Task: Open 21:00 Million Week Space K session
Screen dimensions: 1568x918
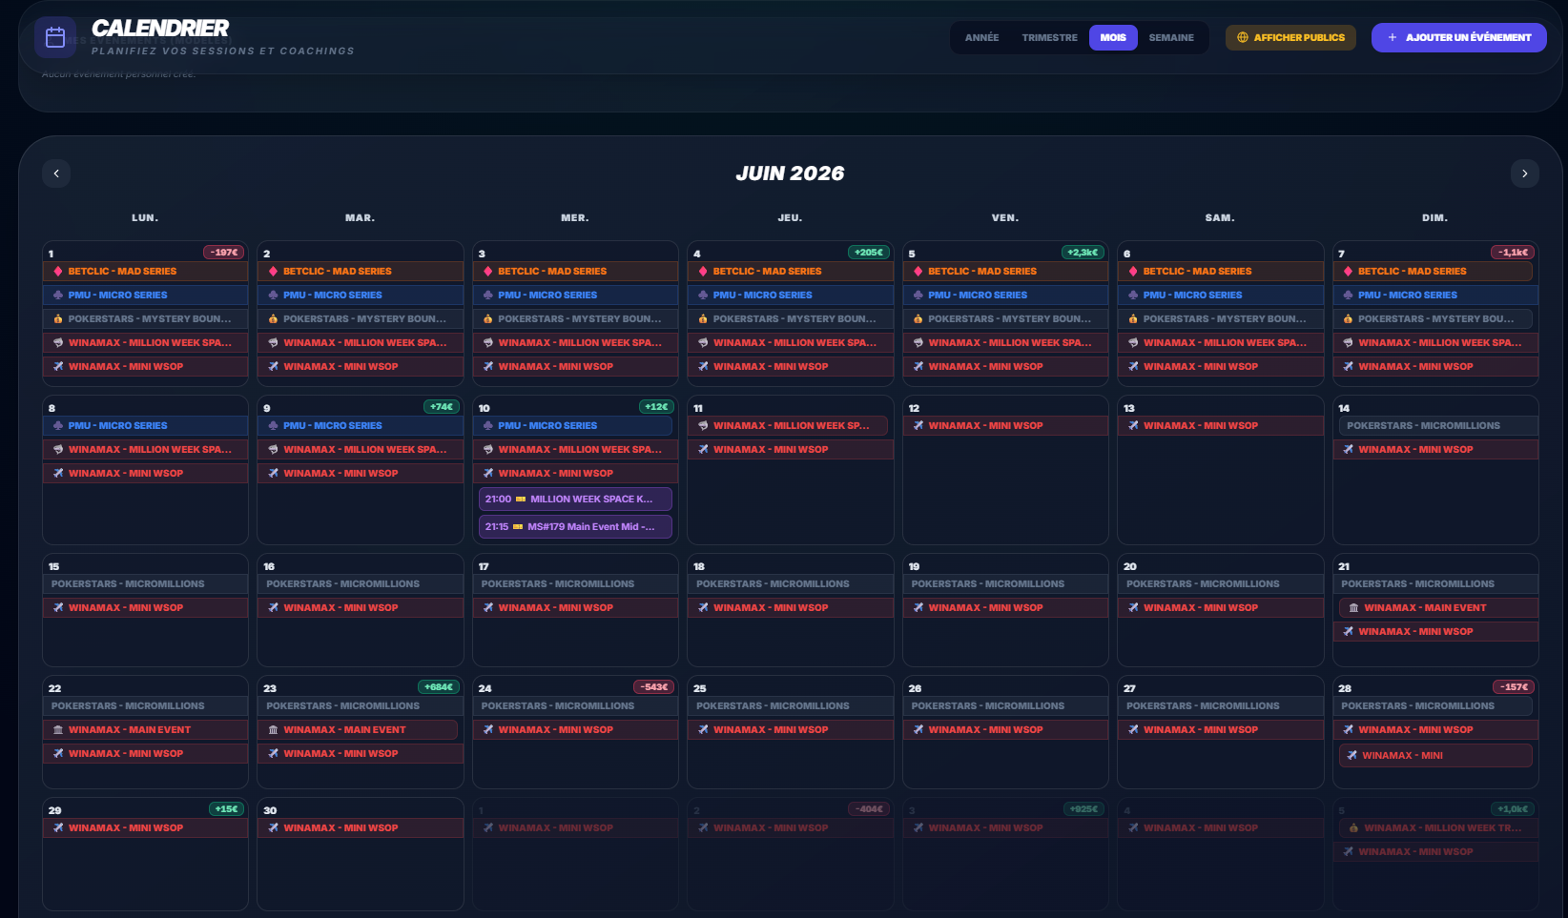Action: pyautogui.click(x=575, y=500)
